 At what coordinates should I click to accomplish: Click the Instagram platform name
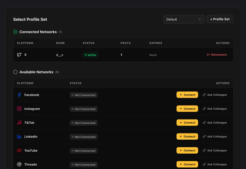(x=32, y=109)
